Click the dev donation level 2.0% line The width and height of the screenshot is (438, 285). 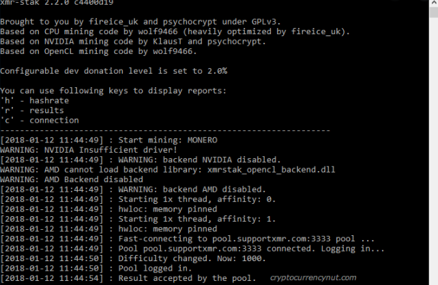click(x=114, y=71)
